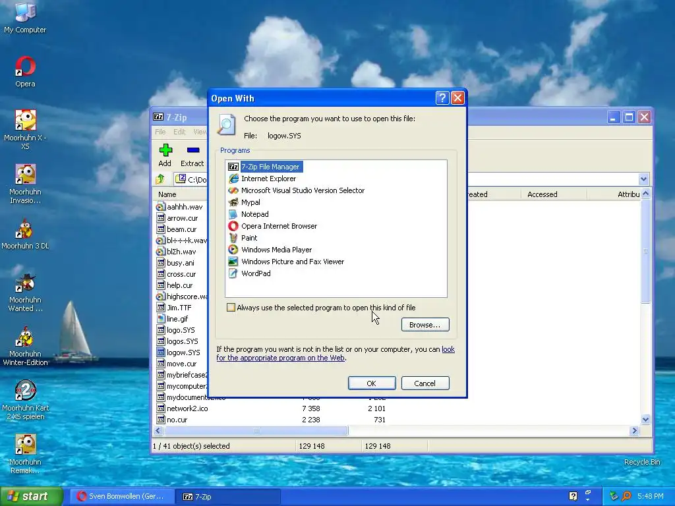The width and height of the screenshot is (675, 506).
Task: Select arrow.cur in the file list
Action: 177,218
